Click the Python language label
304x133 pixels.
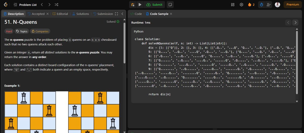click(139, 32)
